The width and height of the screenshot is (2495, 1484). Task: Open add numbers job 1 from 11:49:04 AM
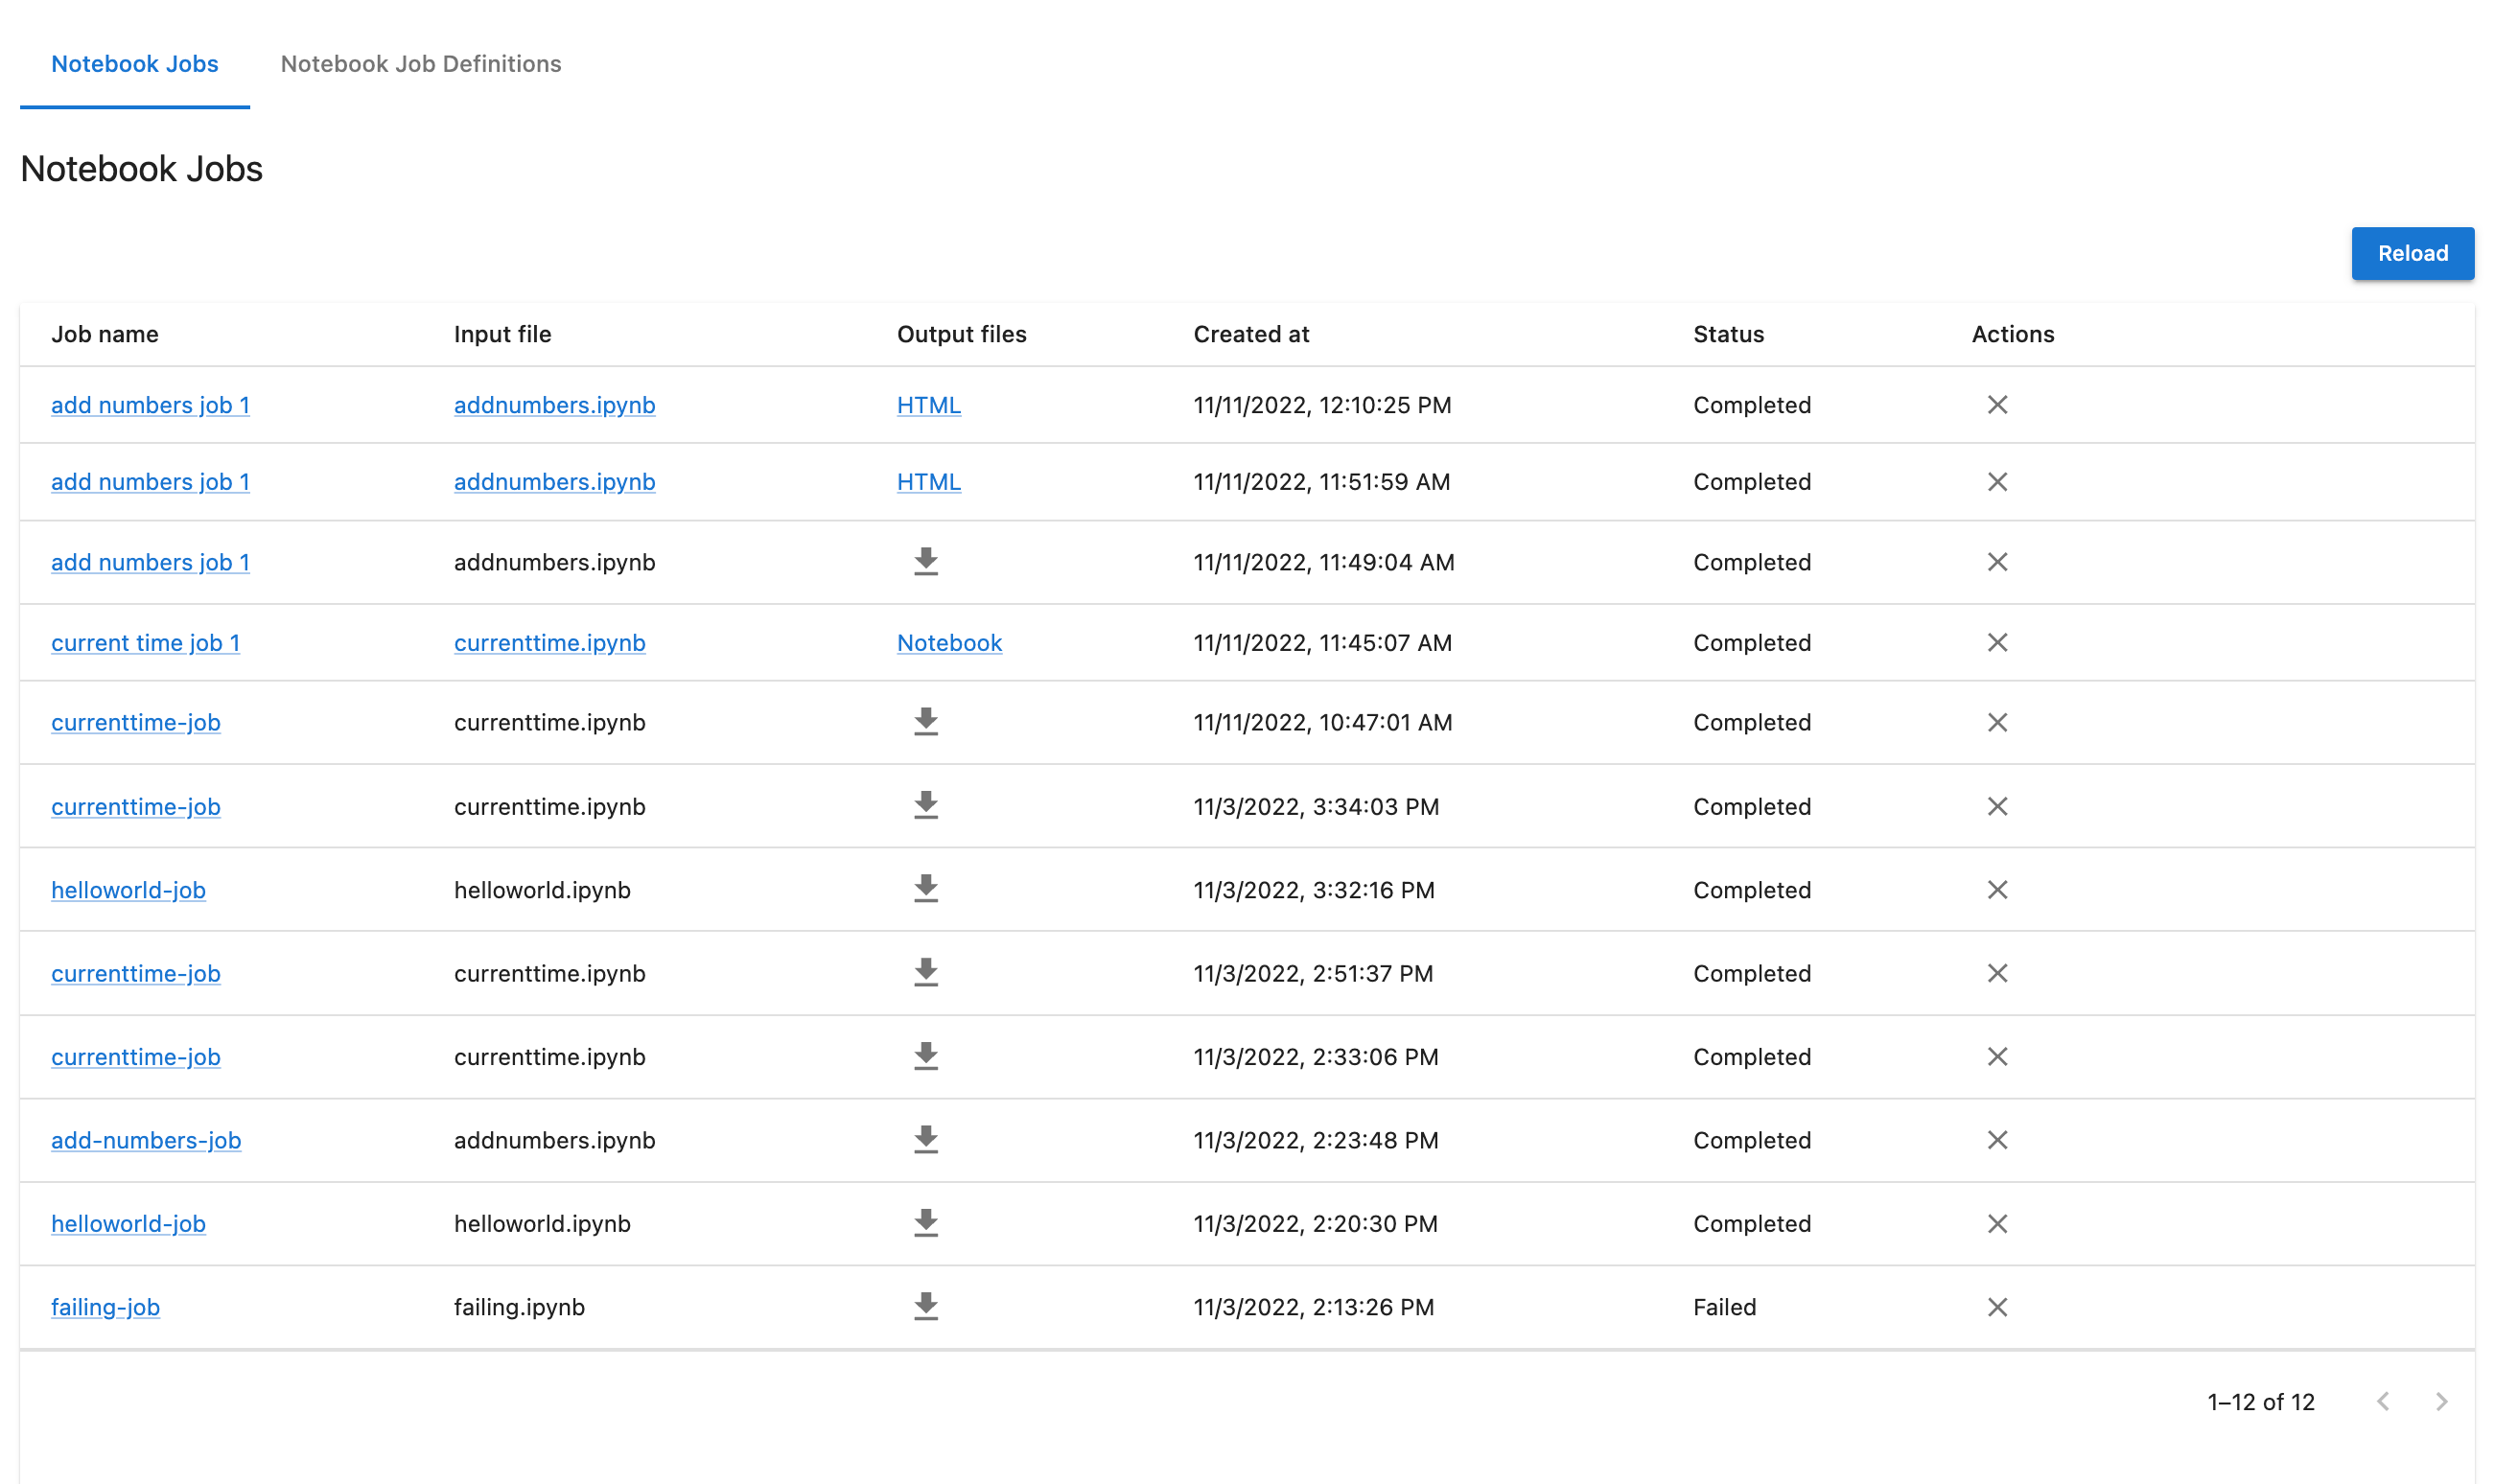coord(150,562)
